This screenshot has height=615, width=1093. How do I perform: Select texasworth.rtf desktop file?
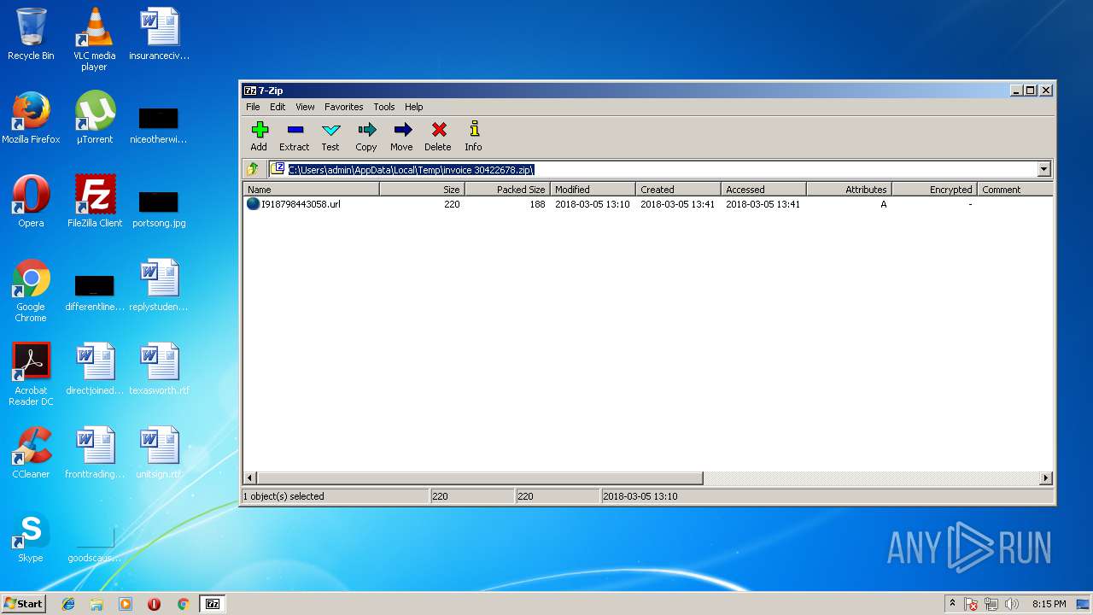(x=159, y=369)
